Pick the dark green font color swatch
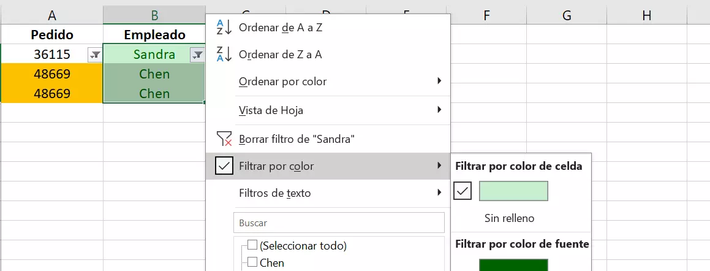This screenshot has height=271, width=710. [x=513, y=265]
